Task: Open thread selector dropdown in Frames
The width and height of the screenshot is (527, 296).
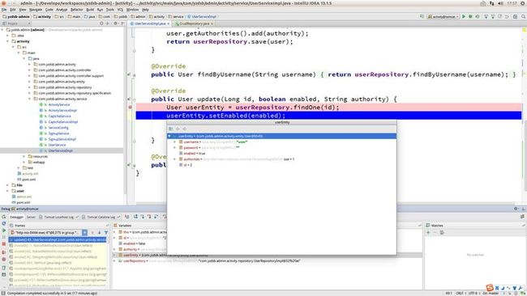Action: (84, 232)
